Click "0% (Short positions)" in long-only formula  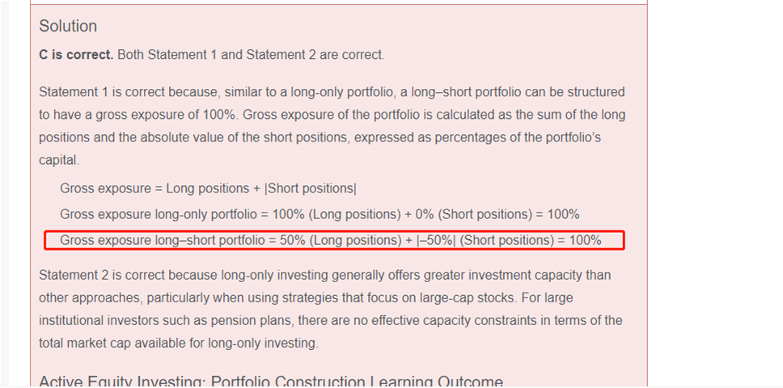point(476,214)
